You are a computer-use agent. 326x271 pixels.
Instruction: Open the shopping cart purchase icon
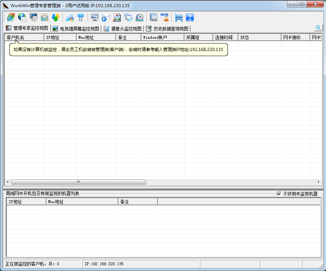point(179,17)
